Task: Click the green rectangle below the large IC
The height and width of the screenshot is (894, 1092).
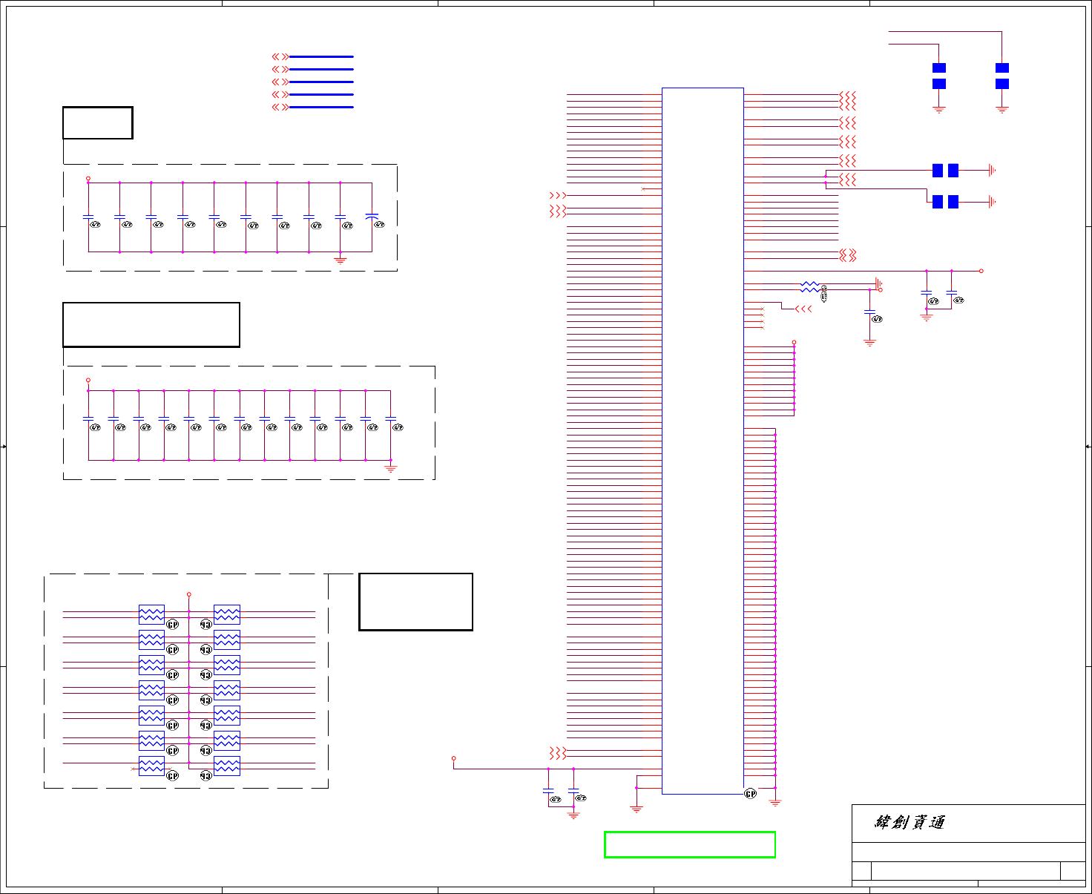Action: tap(690, 844)
